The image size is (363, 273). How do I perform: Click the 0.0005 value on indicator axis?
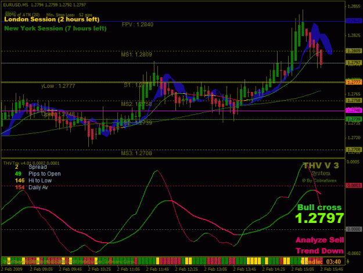[353, 162]
